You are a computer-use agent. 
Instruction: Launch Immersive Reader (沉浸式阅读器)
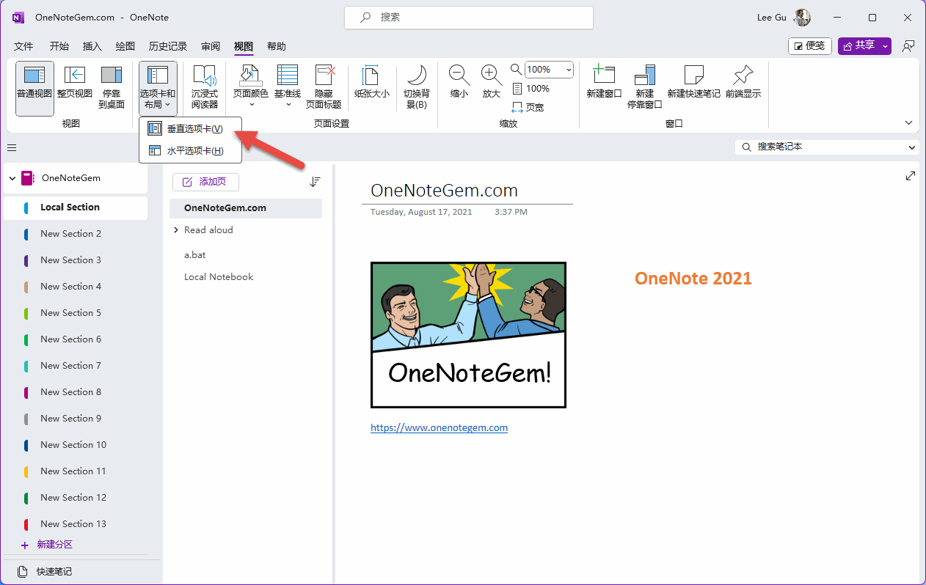click(x=205, y=89)
